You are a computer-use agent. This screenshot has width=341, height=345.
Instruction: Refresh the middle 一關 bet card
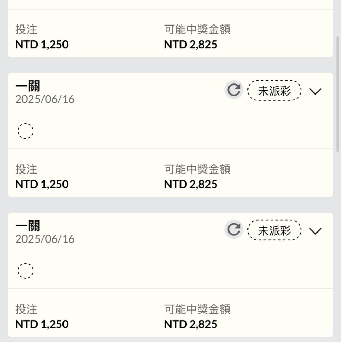[234, 90]
